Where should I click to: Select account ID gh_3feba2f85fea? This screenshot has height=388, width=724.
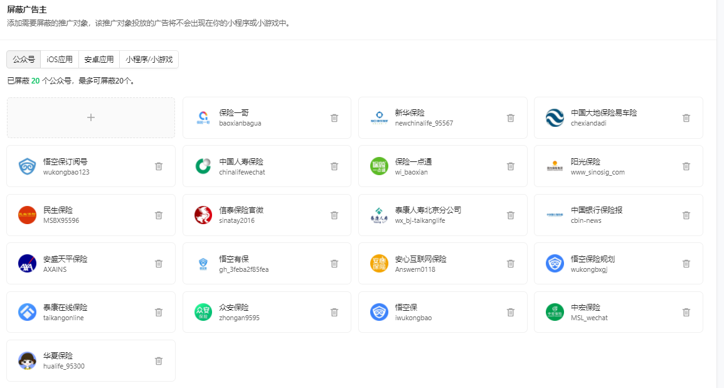(244, 269)
